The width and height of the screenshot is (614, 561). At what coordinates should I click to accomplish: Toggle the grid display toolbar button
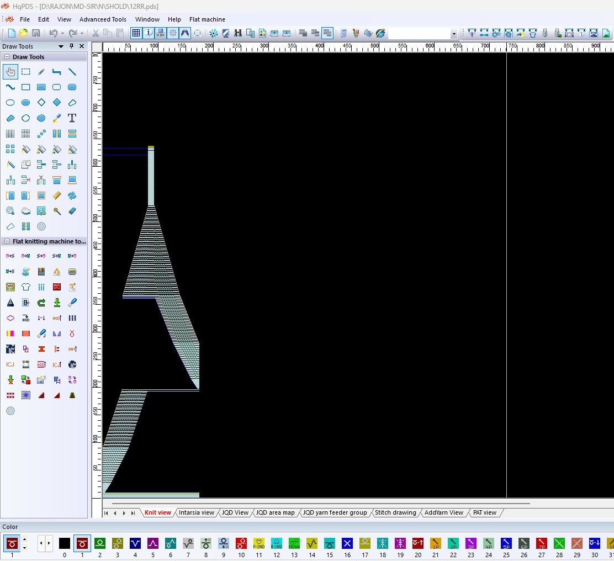[x=136, y=33]
